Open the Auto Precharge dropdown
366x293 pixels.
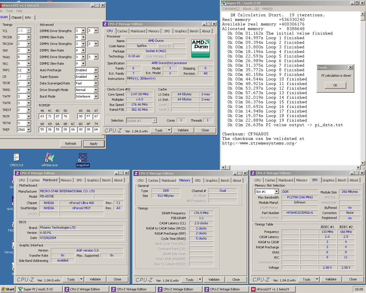[96, 70]
